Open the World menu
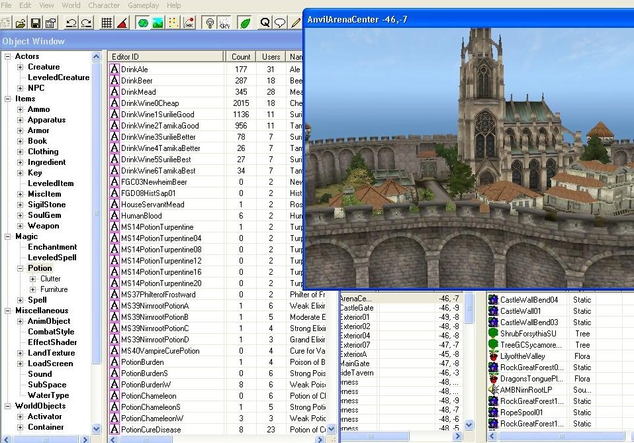Viewport: 634px width, 443px height. 71,5
